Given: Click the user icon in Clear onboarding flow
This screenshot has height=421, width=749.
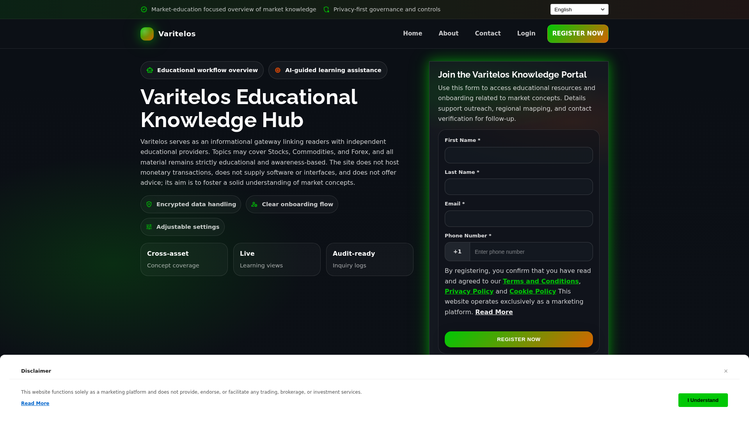Looking at the screenshot, I should click(x=254, y=204).
